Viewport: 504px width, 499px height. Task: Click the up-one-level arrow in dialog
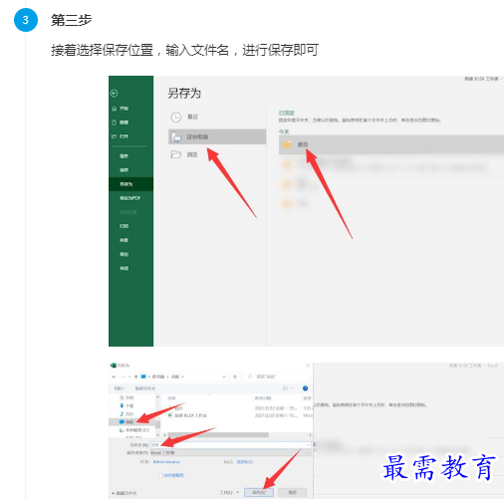[x=135, y=376]
